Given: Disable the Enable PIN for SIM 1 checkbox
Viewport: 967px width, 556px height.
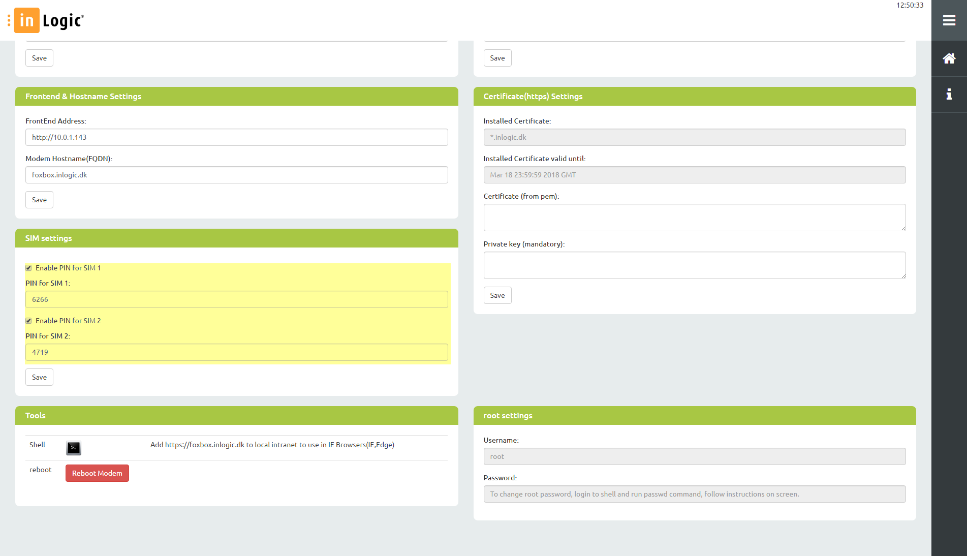Looking at the screenshot, I should click(29, 268).
